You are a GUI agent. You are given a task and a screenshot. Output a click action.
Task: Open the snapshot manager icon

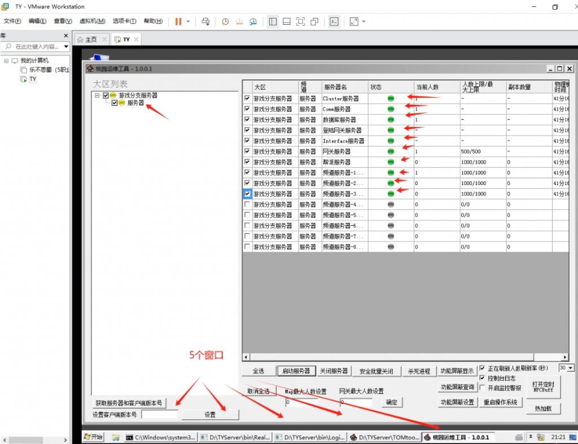253,21
